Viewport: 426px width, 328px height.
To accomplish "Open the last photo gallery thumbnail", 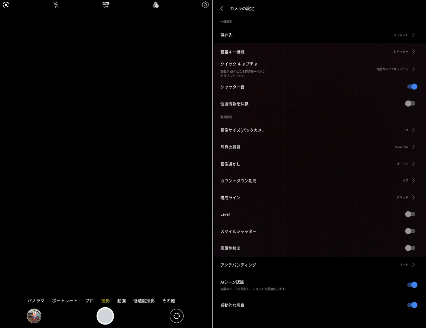I will point(34,316).
